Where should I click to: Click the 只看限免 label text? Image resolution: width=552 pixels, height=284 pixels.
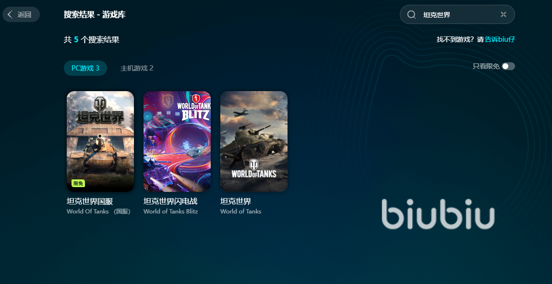tap(486, 66)
